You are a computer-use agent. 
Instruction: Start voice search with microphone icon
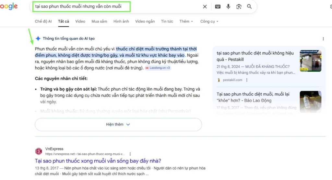pyautogui.click(x=228, y=6)
